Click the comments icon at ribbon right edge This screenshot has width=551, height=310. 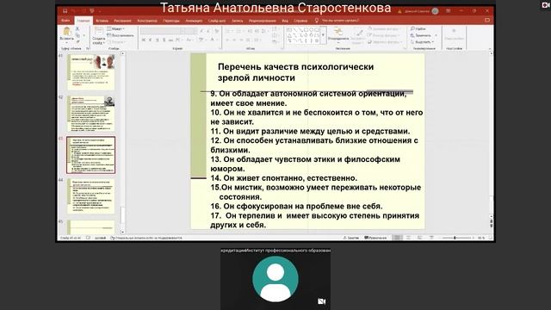[x=487, y=21]
